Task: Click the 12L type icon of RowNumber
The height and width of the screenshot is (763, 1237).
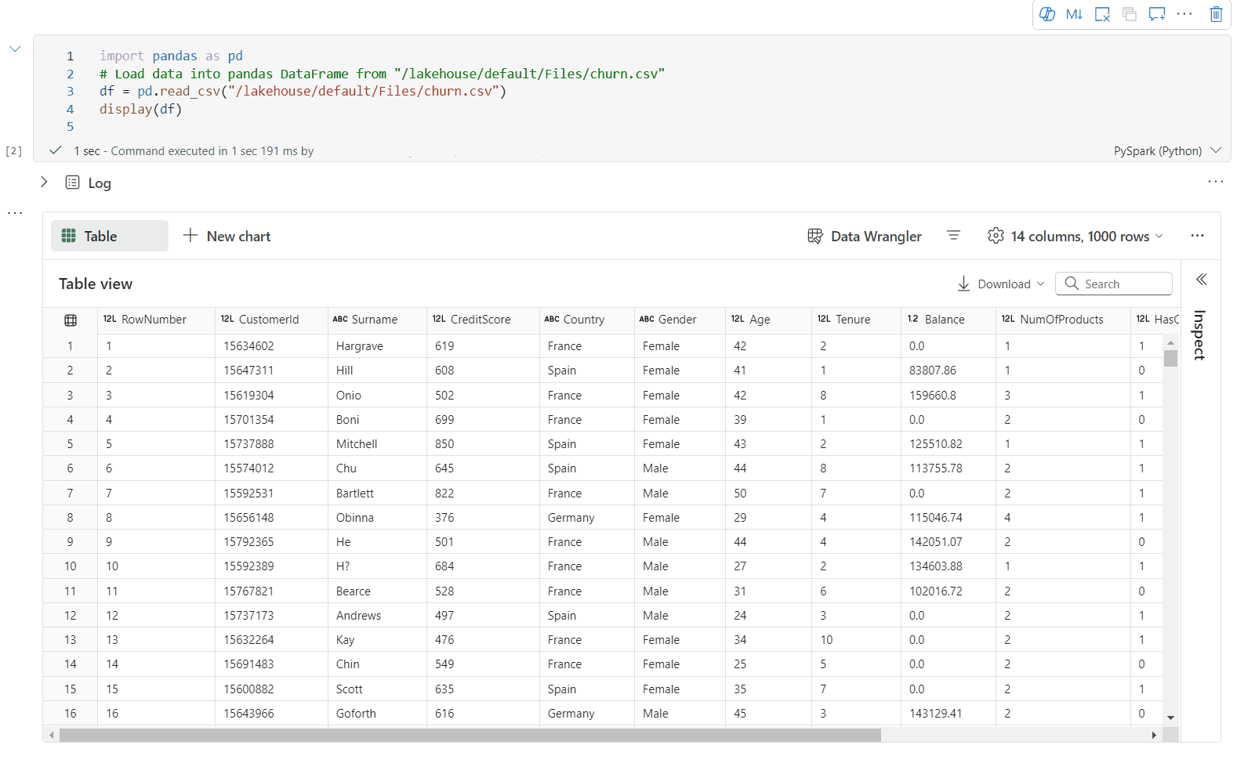Action: tap(110, 319)
